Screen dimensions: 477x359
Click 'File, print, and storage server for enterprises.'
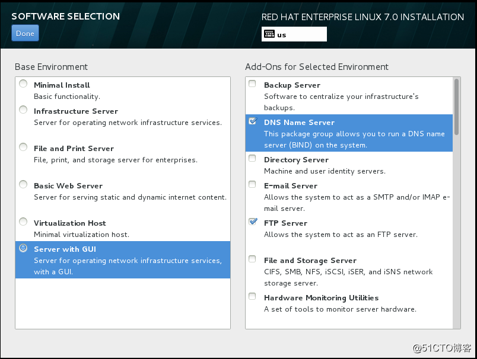[x=116, y=160]
